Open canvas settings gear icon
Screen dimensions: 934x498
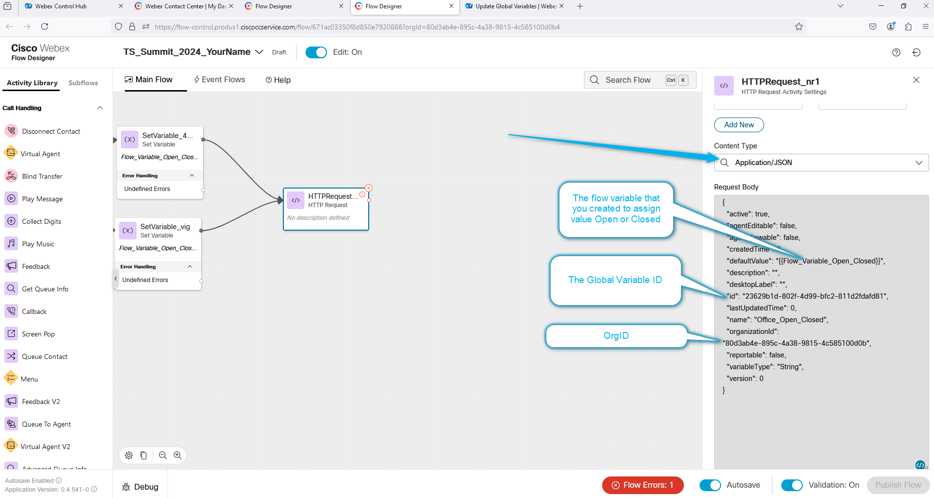click(129, 455)
